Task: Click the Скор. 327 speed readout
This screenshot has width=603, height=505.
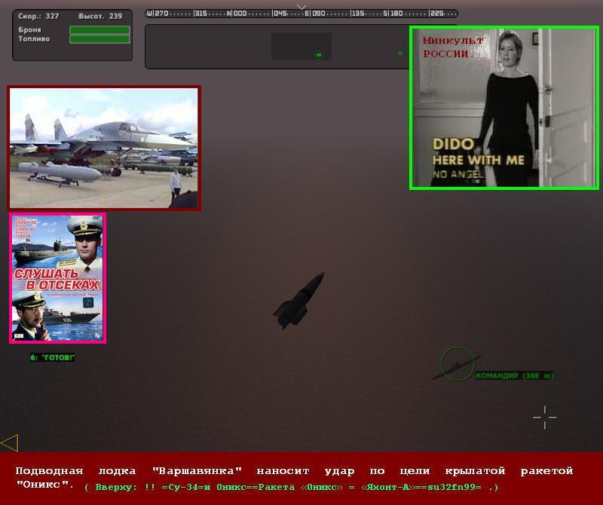Action: tap(39, 16)
